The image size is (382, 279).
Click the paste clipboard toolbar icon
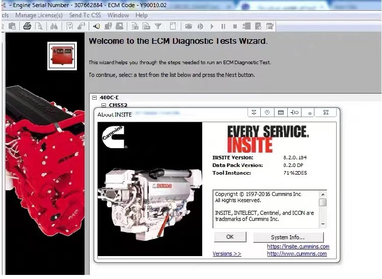click(x=12, y=26)
